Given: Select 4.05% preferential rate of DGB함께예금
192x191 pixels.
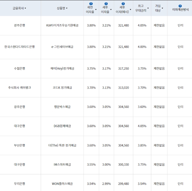Looking at the screenshot, I should tap(142, 126).
